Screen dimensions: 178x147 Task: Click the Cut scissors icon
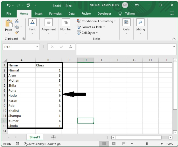point(17,21)
